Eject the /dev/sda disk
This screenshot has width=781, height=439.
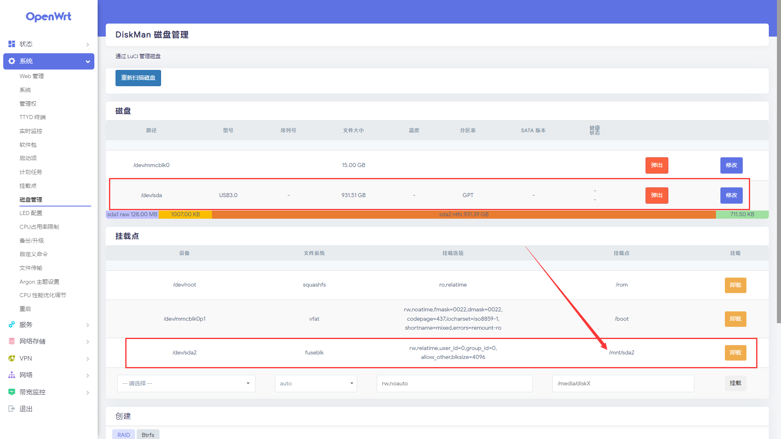pos(657,196)
